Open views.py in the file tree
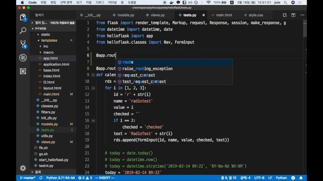 (x=48, y=142)
